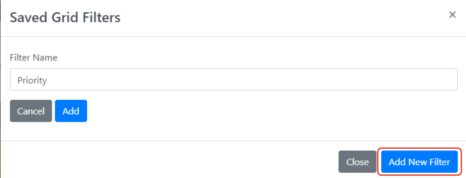Exit the modal using the footer Close button
The width and height of the screenshot is (466, 178).
coord(357,162)
